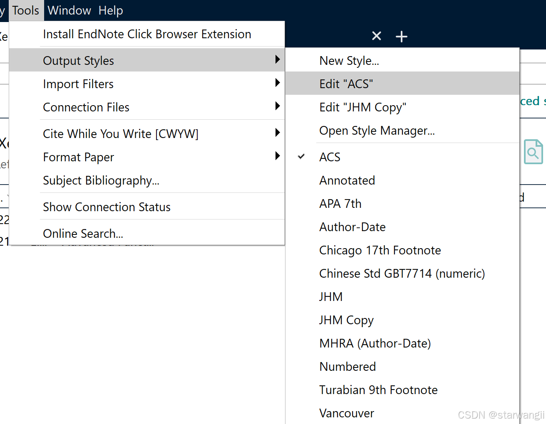Open Subject Bibliography dialog
Viewport: 546px width, 424px height.
pos(147,180)
